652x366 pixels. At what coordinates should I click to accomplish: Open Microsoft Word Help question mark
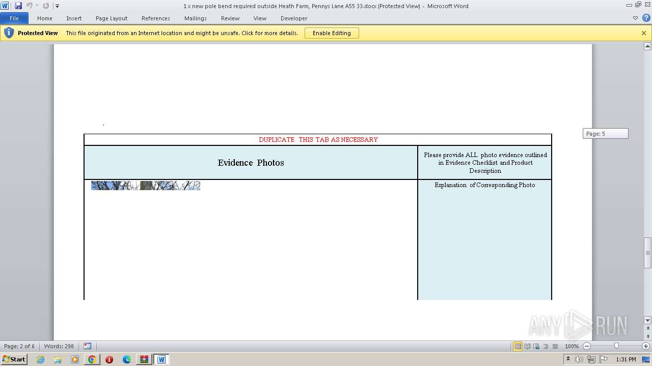click(x=646, y=18)
